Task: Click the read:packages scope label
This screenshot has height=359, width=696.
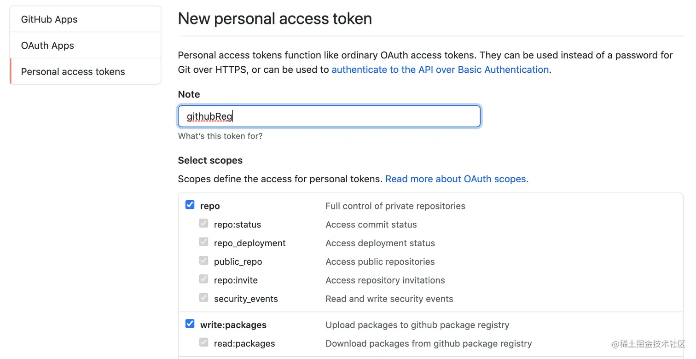Action: coord(244,344)
